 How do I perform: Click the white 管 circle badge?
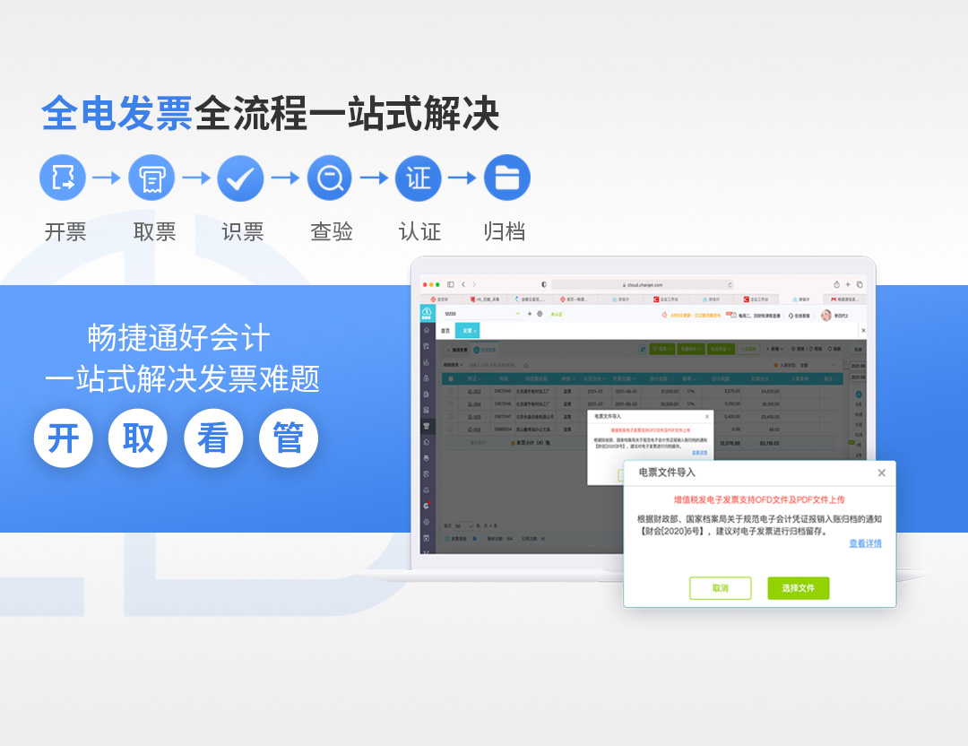tap(289, 438)
